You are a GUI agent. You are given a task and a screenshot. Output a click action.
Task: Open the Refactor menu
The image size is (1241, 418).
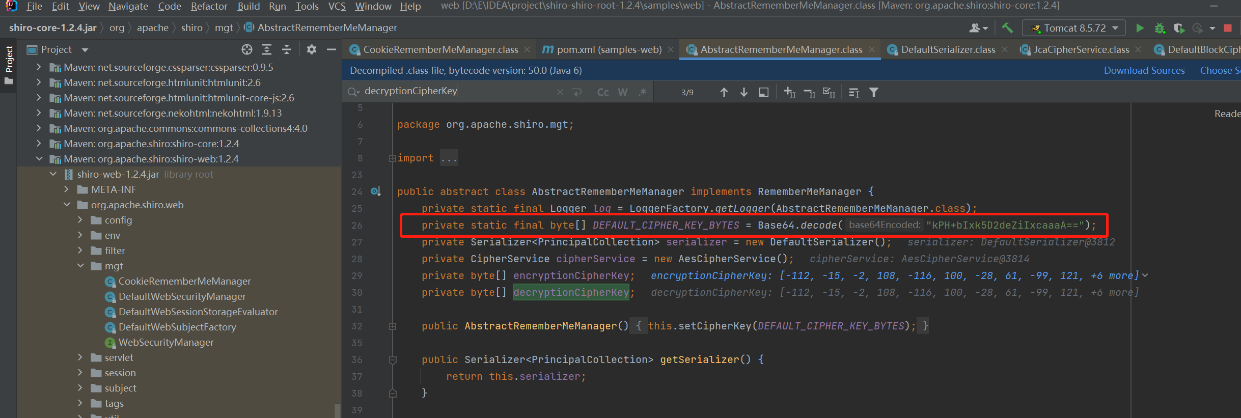point(209,6)
